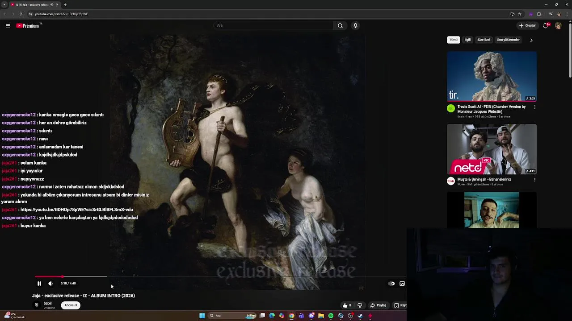Click the 0:18 / 4:40 time display
Viewport: 572px width, 321px height.
[68, 284]
